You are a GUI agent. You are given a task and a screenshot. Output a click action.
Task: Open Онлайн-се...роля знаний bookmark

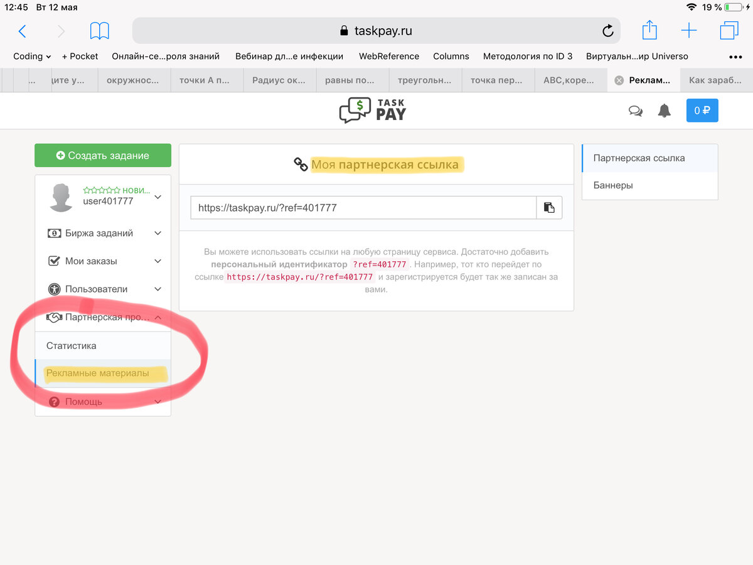click(x=166, y=56)
